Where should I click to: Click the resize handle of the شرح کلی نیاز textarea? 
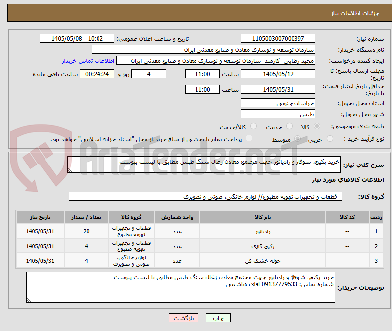coord(70,170)
